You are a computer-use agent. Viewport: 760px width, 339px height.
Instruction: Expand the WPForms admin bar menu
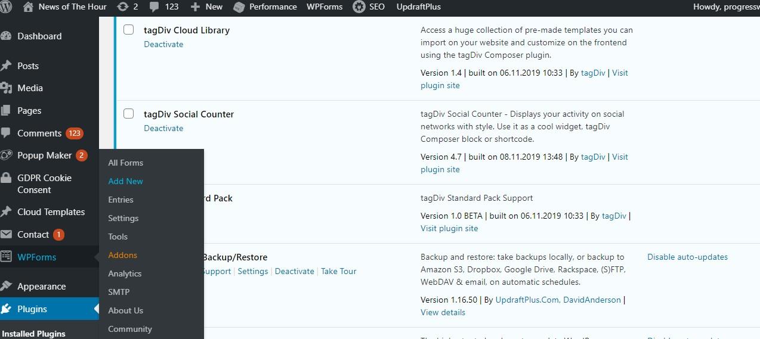click(x=325, y=7)
